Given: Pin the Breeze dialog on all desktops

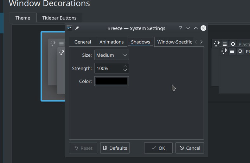Looking at the screenshot, I should [x=77, y=28].
